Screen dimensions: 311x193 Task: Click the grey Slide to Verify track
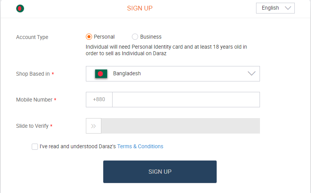tap(180, 126)
